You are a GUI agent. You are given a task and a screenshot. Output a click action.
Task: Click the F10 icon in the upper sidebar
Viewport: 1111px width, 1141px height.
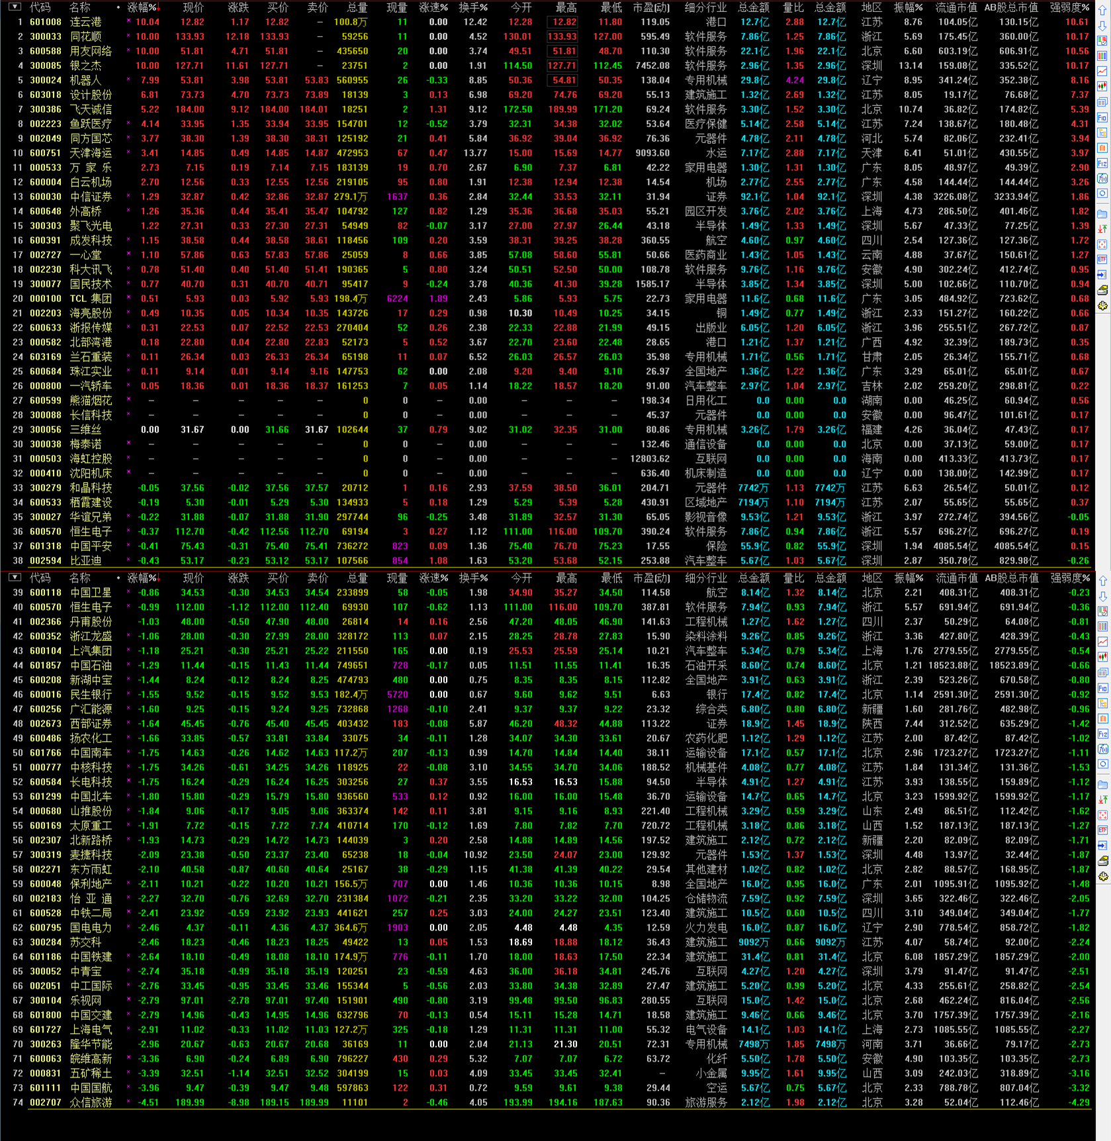click(x=1102, y=117)
